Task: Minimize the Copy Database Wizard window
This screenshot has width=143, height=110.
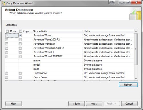Action: [122, 2]
